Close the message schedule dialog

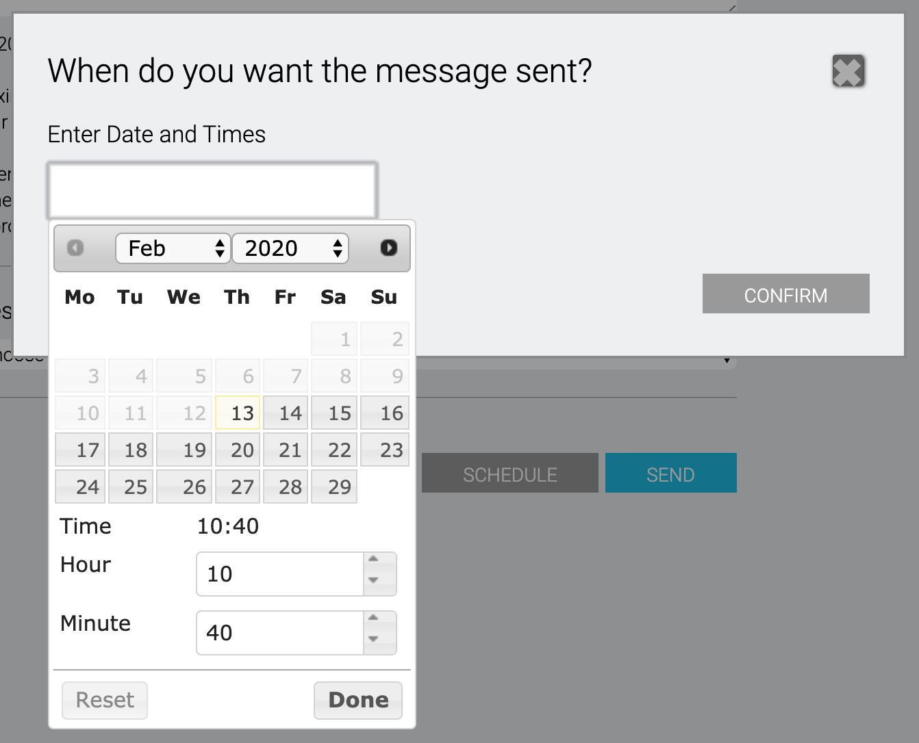pyautogui.click(x=848, y=71)
